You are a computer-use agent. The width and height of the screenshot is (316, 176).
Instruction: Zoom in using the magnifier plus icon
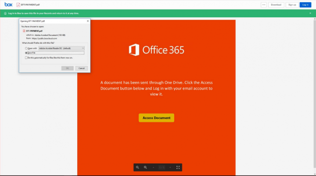(145, 167)
